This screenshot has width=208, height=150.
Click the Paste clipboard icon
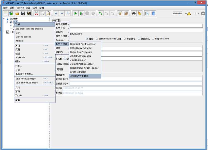[48, 13]
